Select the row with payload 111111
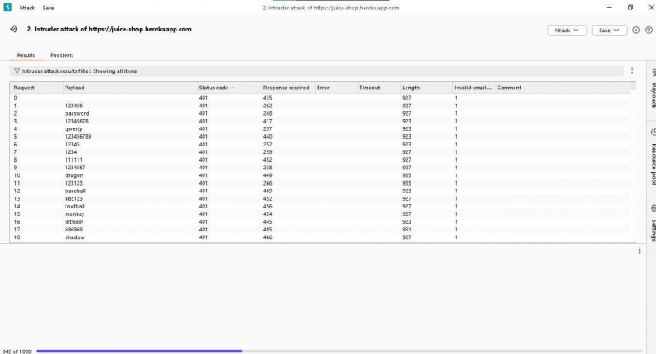 point(320,160)
